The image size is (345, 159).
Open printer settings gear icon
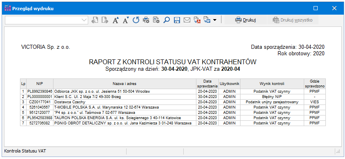146,20
